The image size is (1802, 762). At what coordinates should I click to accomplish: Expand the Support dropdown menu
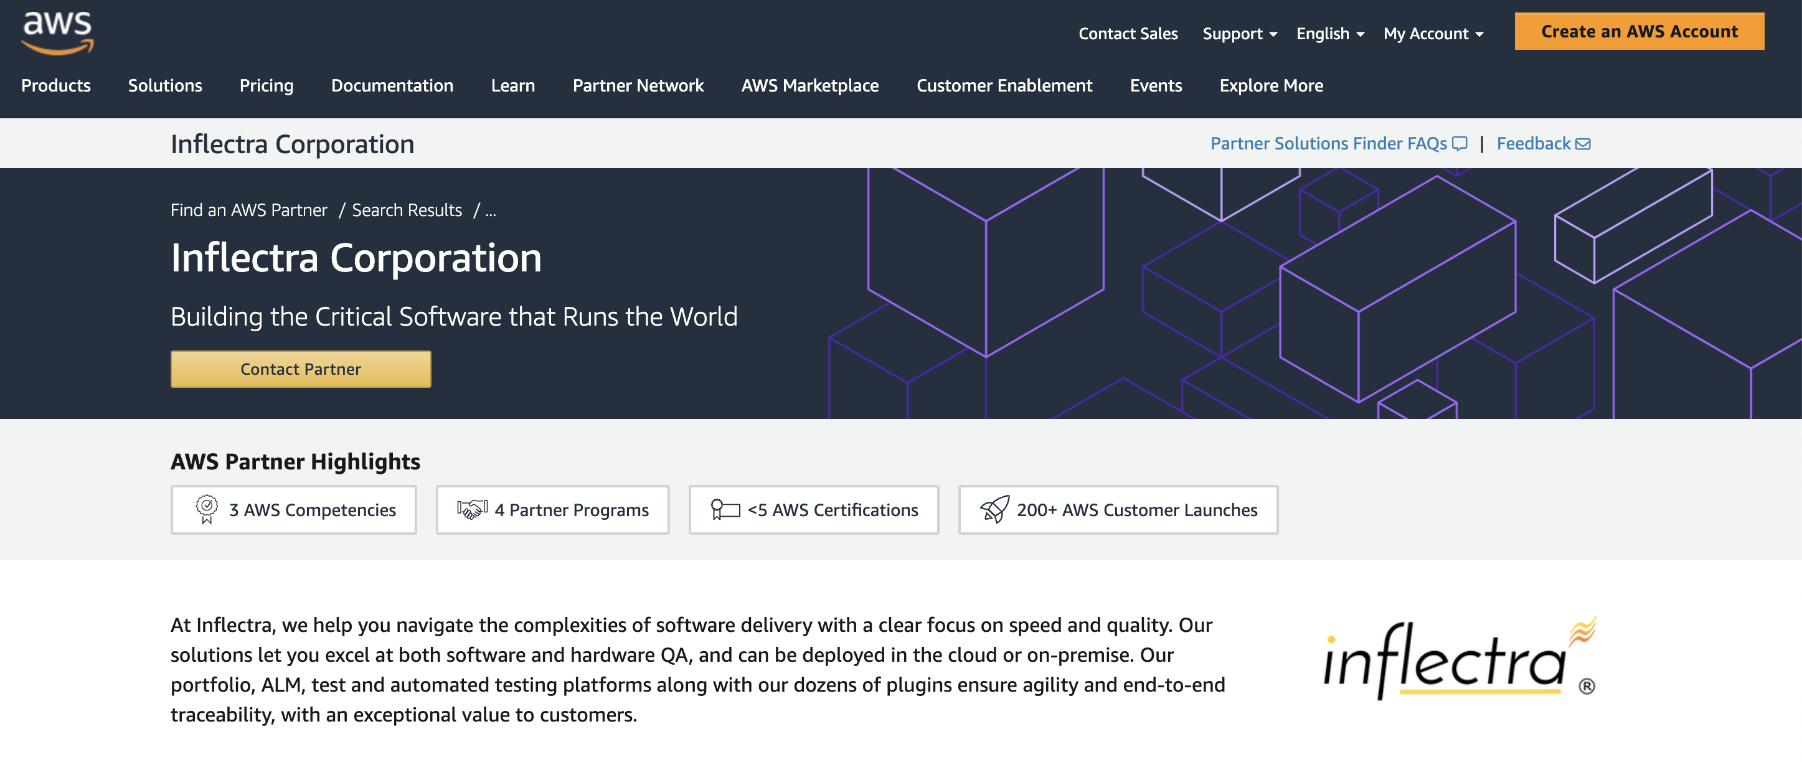[1239, 34]
